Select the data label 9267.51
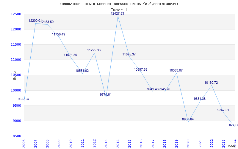Image resolution: width=238 pixels, height=149 pixels. 223,110
